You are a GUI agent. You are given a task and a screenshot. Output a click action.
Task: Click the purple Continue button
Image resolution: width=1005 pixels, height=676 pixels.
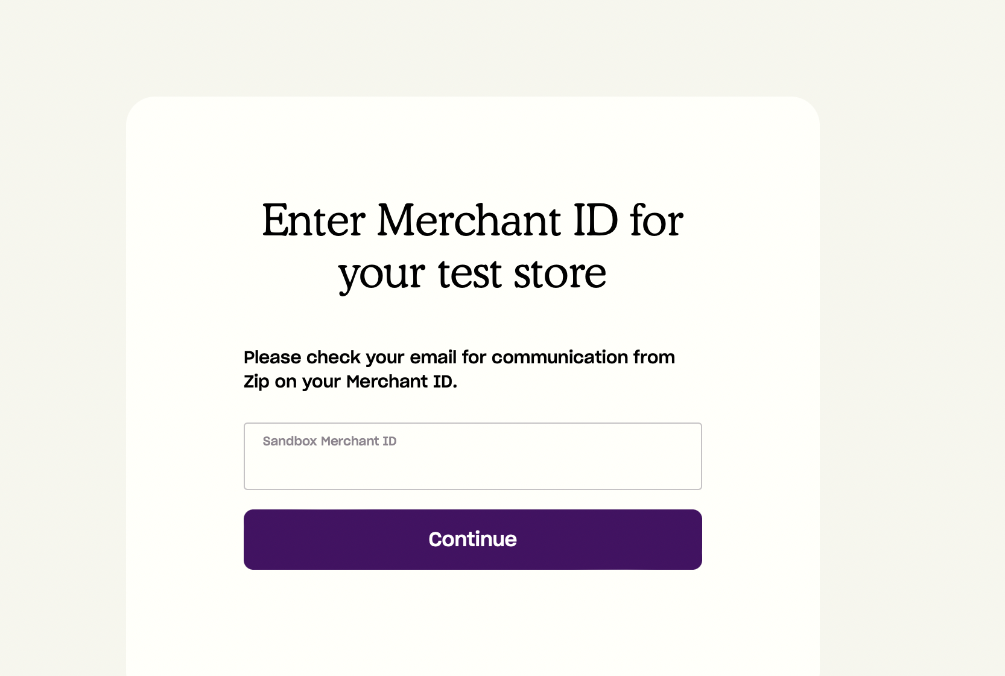point(472,540)
